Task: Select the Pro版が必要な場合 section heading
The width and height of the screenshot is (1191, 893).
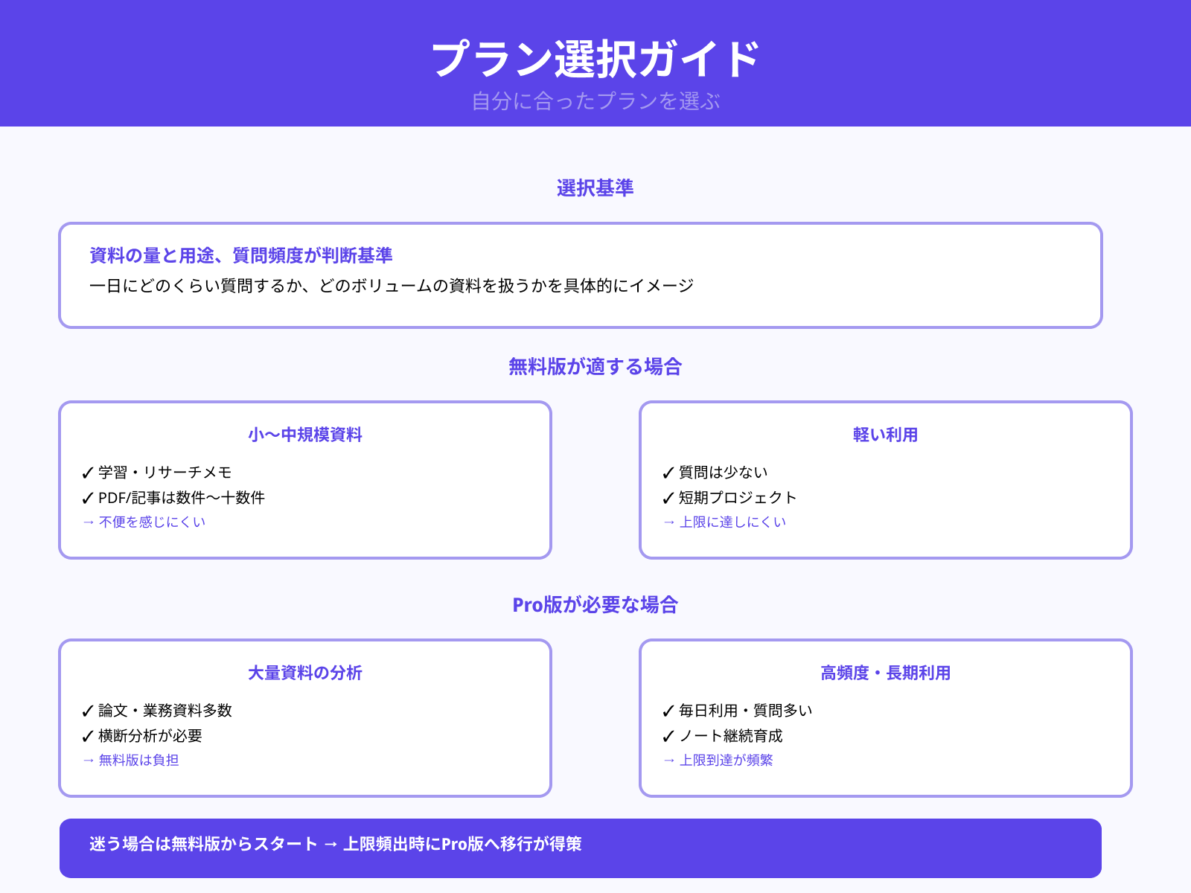Action: (x=595, y=605)
